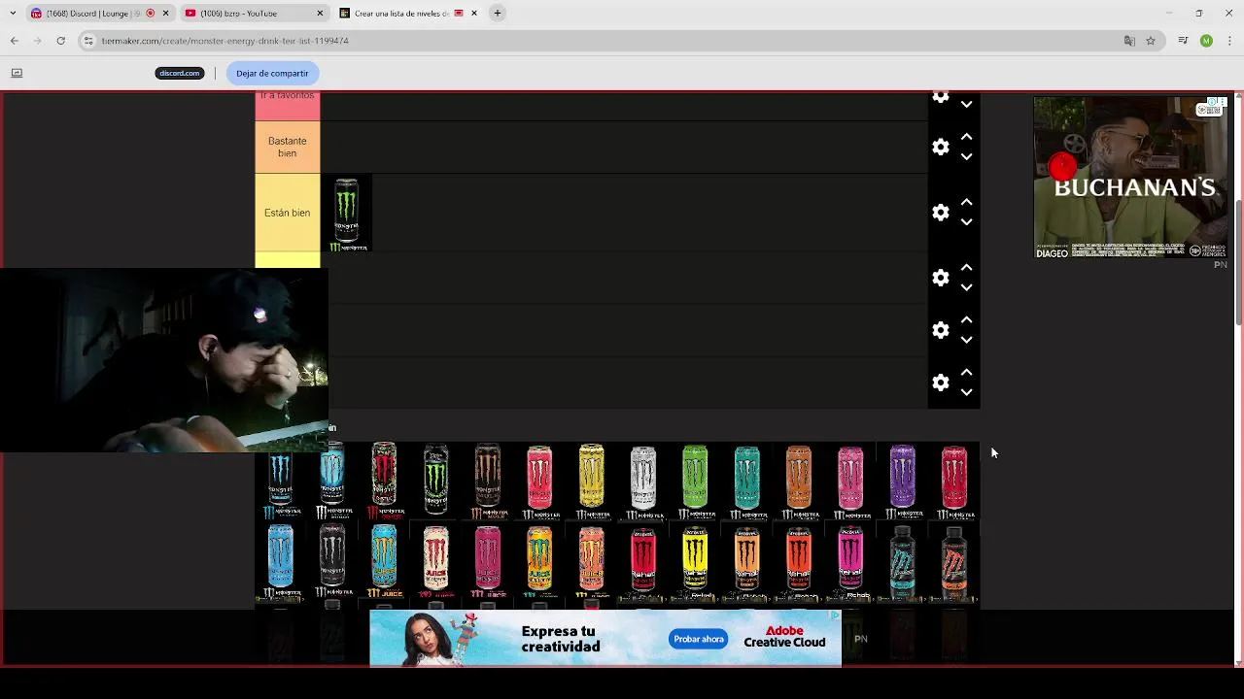Image resolution: width=1244 pixels, height=699 pixels.
Task: Pick the yellow Monster Ultra can in top row
Action: pos(591,482)
